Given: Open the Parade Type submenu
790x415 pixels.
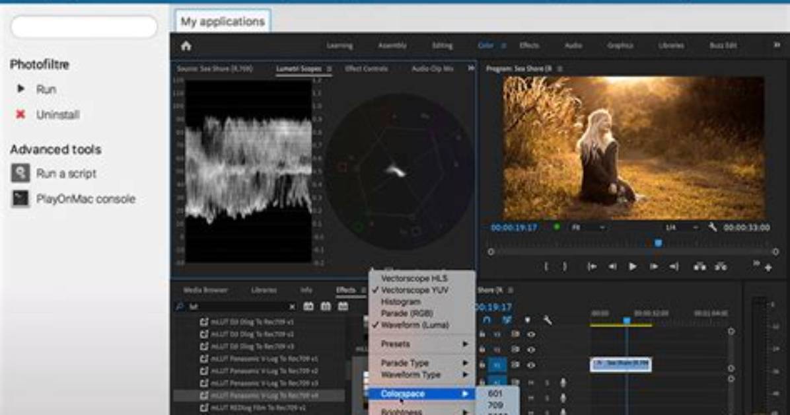Looking at the screenshot, I should point(421,363).
